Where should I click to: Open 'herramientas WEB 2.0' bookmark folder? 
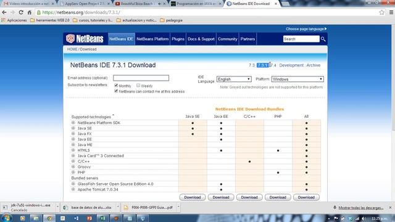pos(49,20)
